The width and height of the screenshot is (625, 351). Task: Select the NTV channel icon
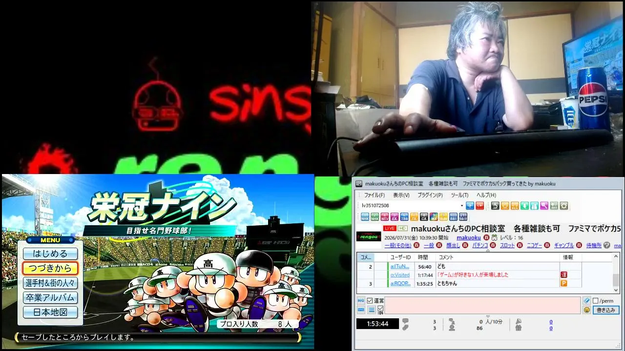[x=385, y=217]
